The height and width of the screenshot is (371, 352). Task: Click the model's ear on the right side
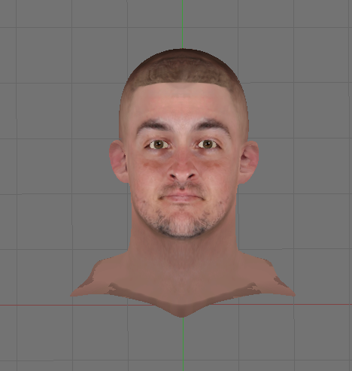tap(249, 162)
